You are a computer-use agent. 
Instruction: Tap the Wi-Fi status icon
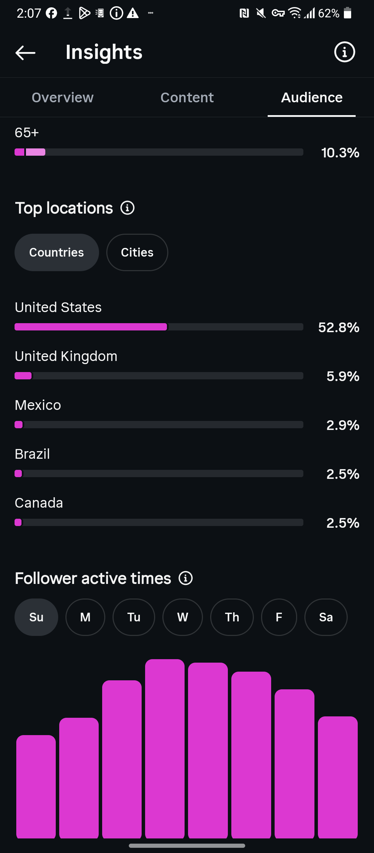coord(295,13)
